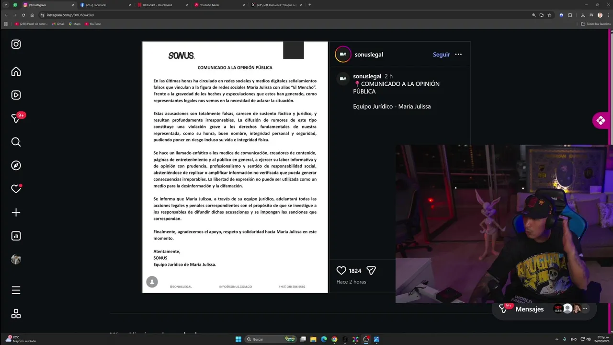Click the pink floating widget icon at right edge

point(601,120)
